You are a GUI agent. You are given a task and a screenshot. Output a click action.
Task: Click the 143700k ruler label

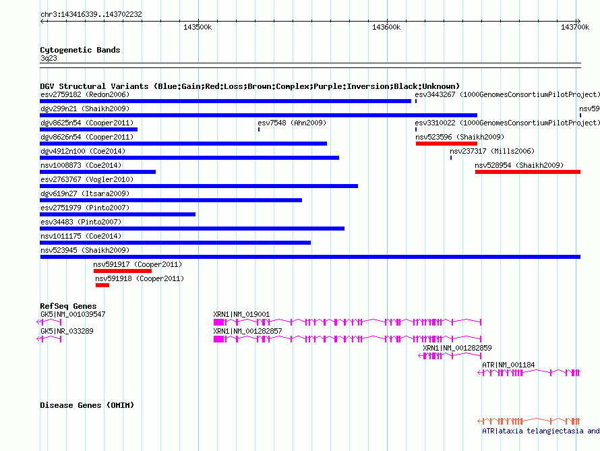tap(575, 27)
